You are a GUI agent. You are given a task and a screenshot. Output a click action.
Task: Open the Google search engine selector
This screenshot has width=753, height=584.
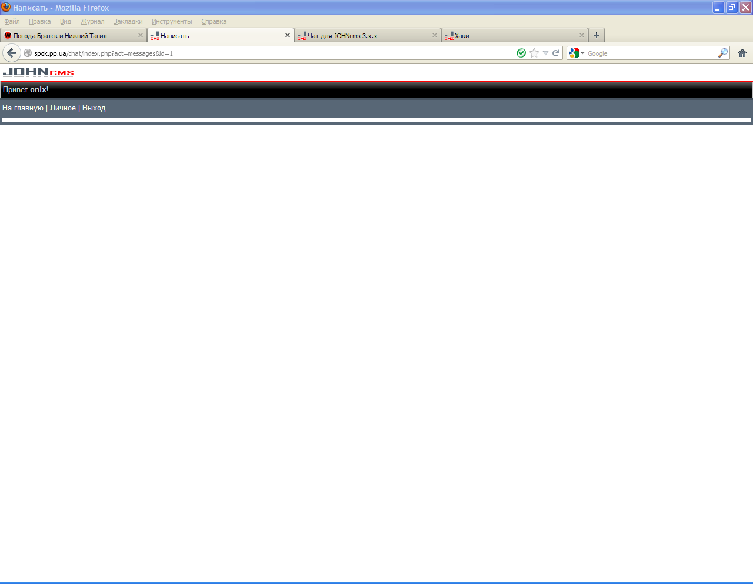click(577, 53)
